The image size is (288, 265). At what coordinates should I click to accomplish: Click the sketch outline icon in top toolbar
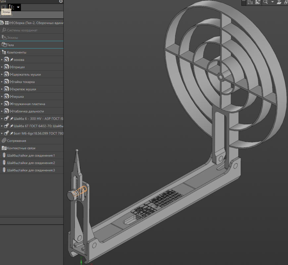(250, 2)
